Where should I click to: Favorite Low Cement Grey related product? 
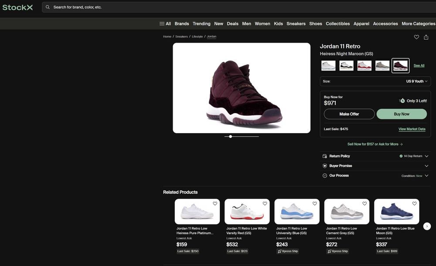[364, 203]
